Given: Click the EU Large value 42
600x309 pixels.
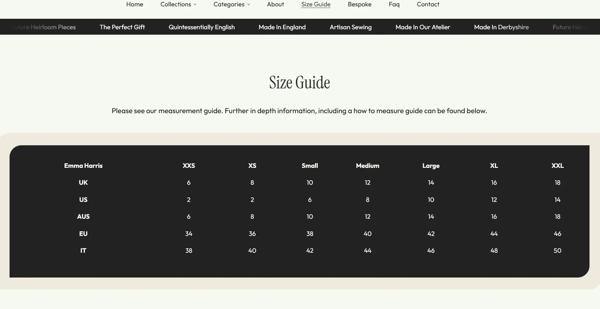Looking at the screenshot, I should click(431, 234).
